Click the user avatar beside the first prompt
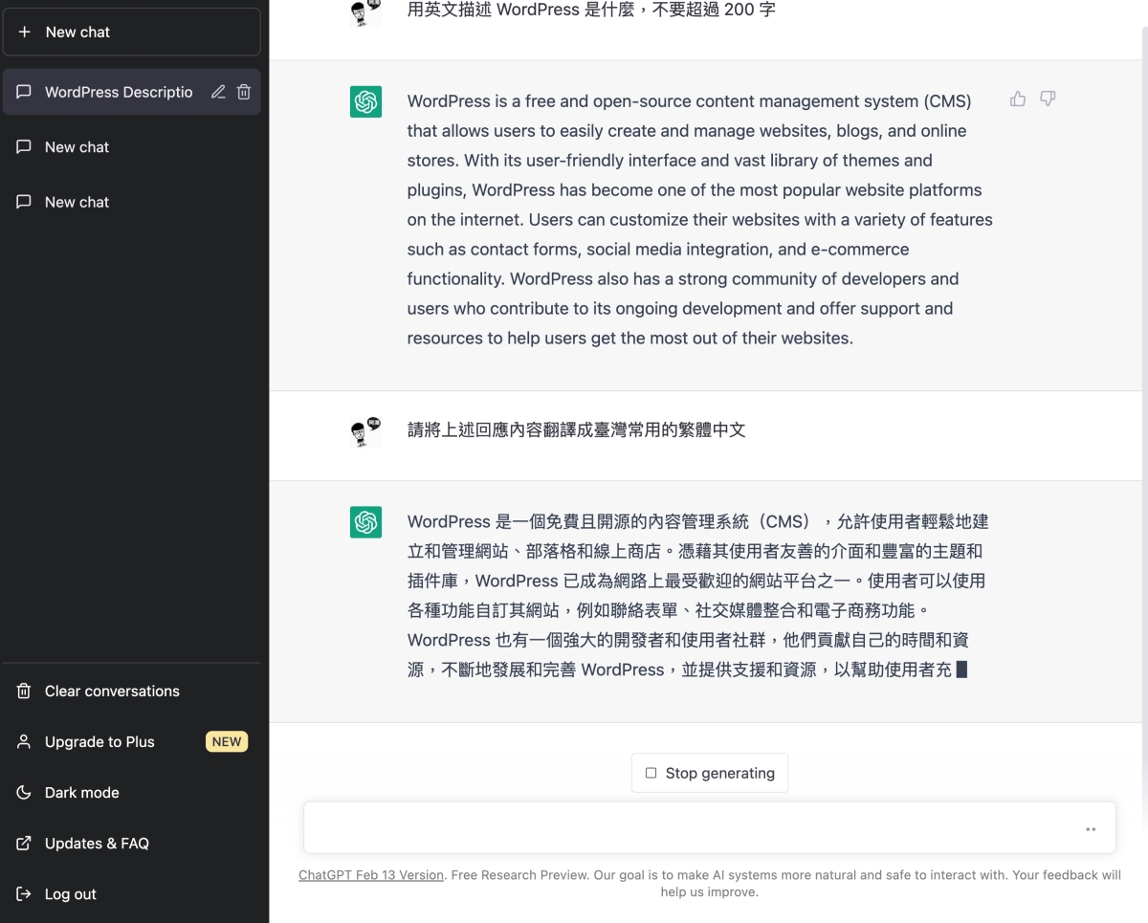 click(x=365, y=11)
